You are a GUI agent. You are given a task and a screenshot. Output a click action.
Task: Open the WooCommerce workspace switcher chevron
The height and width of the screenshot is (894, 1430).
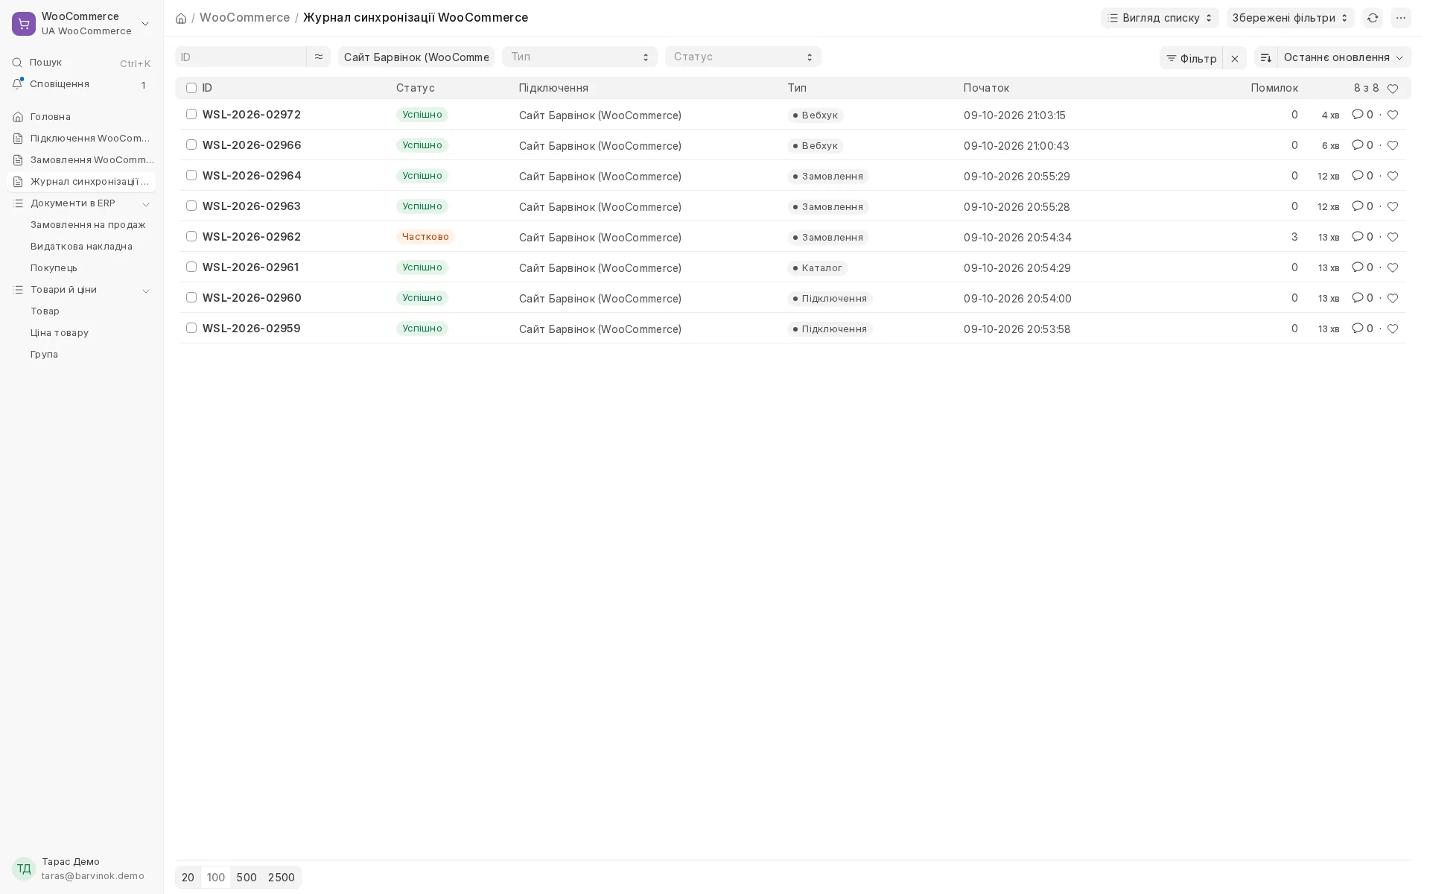pos(145,24)
